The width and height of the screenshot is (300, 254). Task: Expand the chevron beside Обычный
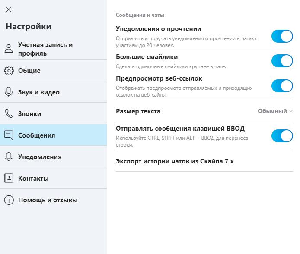[291, 111]
